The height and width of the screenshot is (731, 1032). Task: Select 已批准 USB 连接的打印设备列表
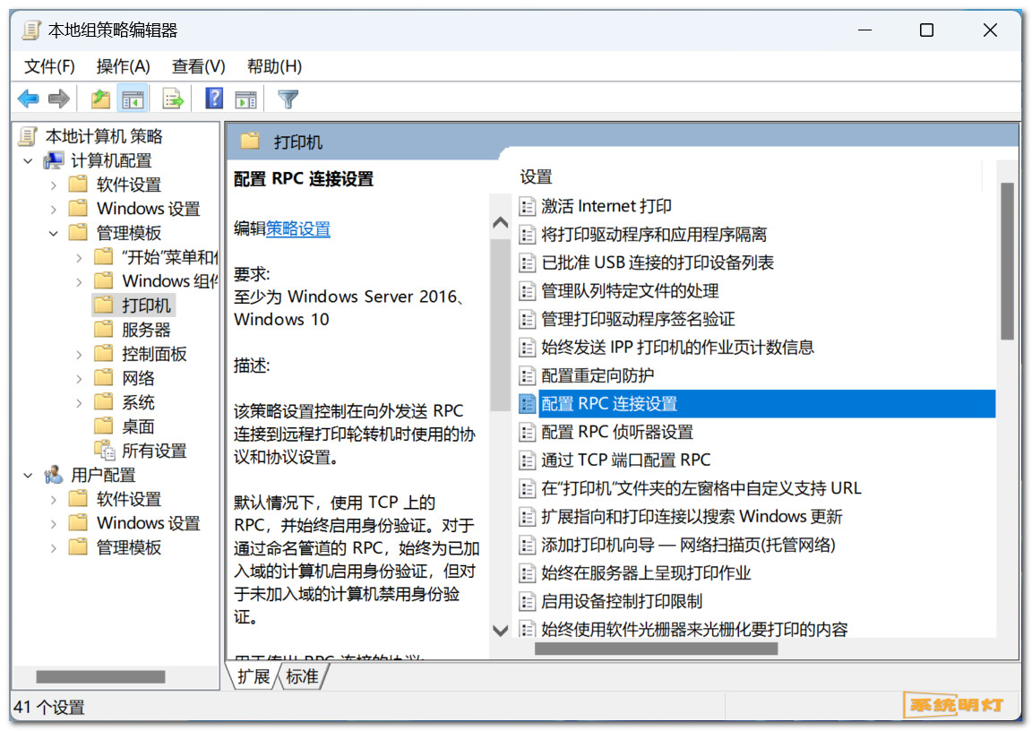point(657,262)
